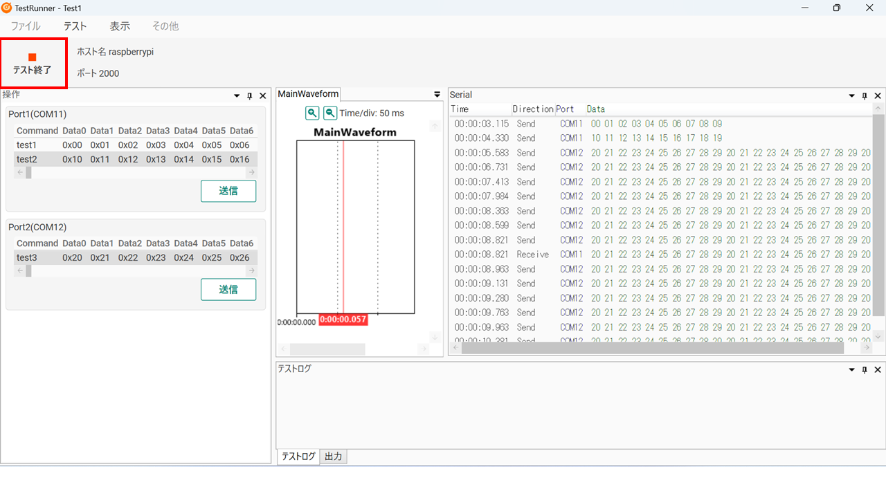Click the orange テスト終了 stop icon
This screenshot has height=498, width=886.
(x=31, y=59)
